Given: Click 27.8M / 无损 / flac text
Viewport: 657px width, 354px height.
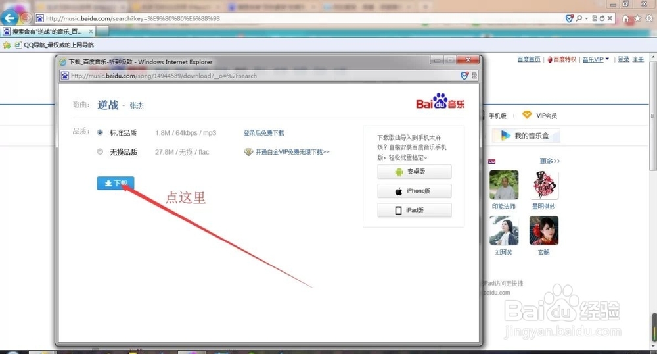Looking at the screenshot, I should point(182,152).
